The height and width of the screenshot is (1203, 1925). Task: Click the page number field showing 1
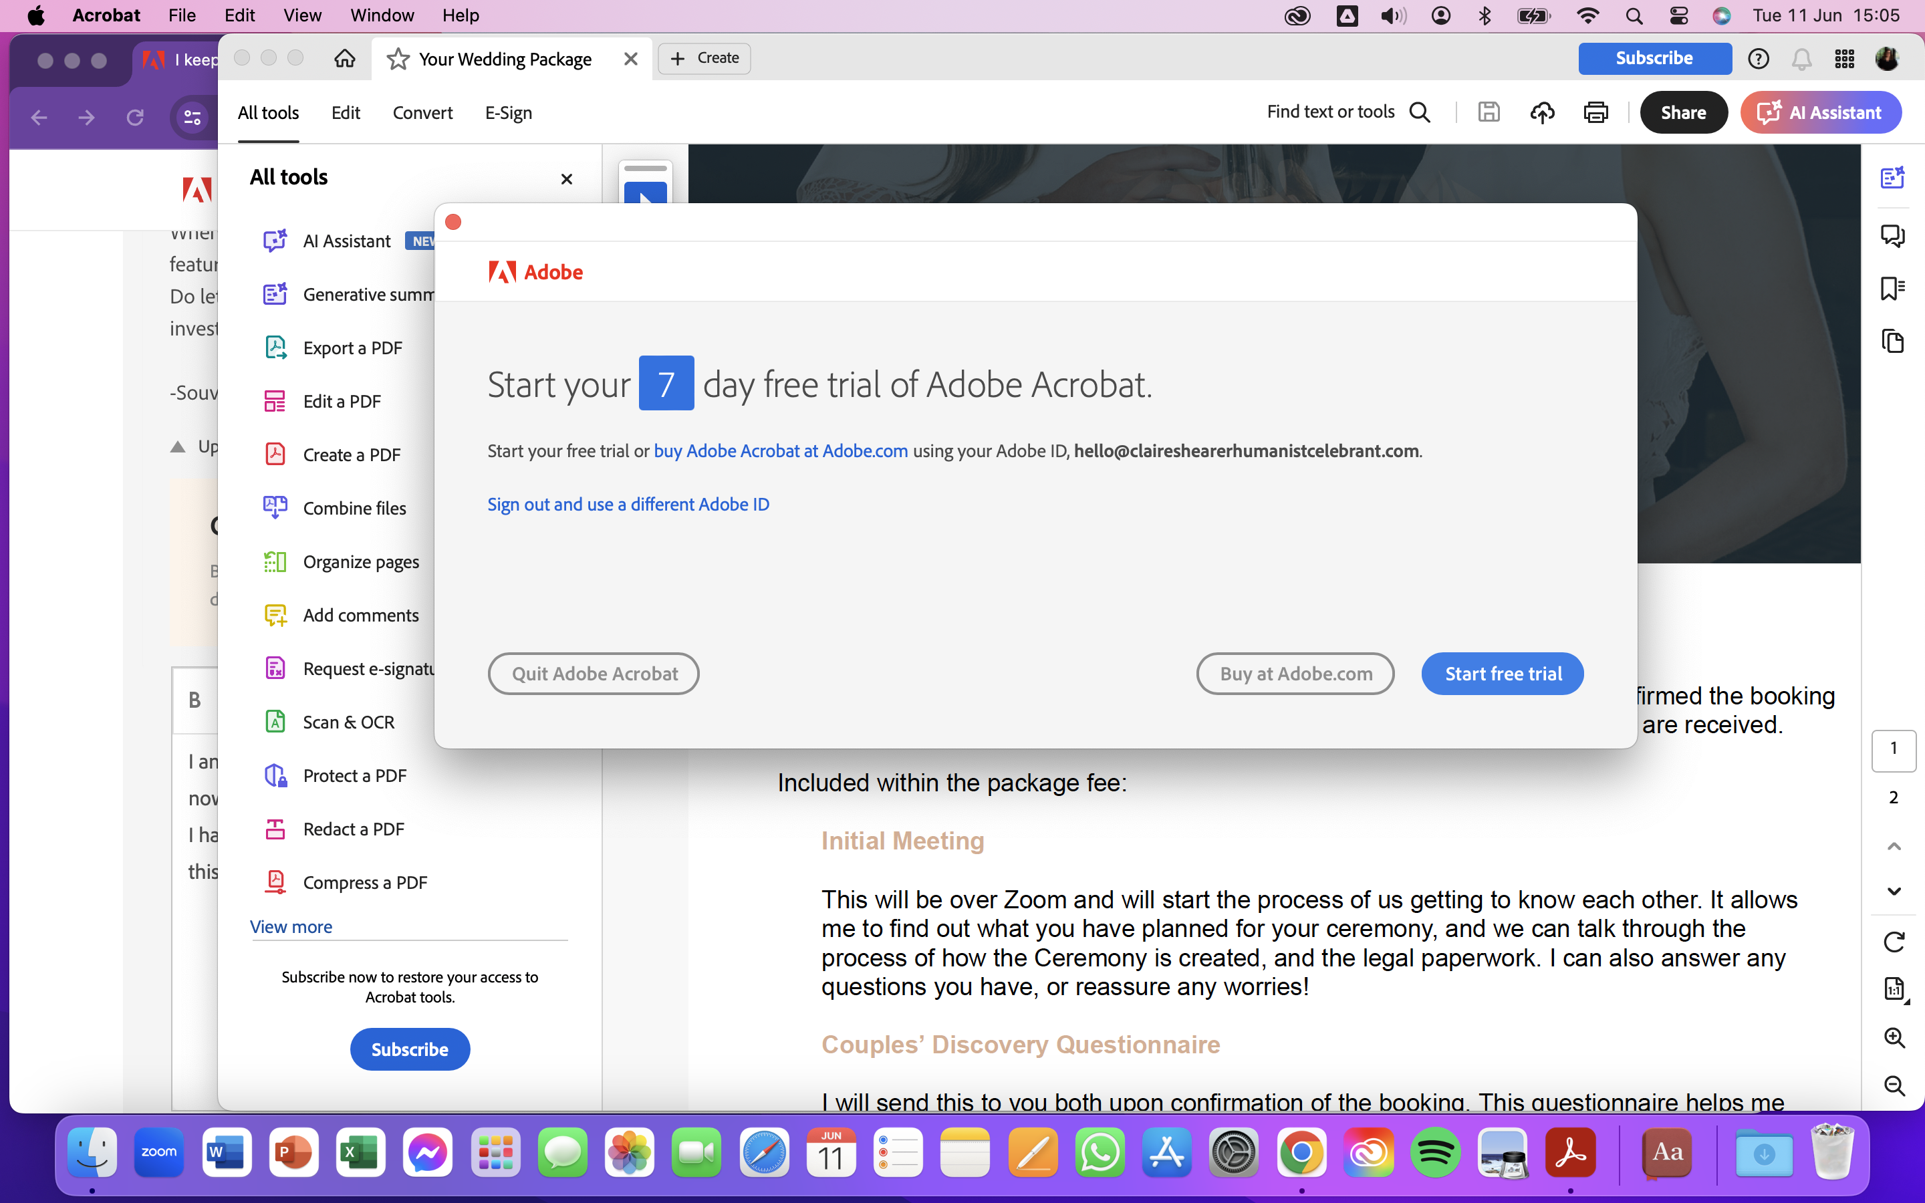1893,749
